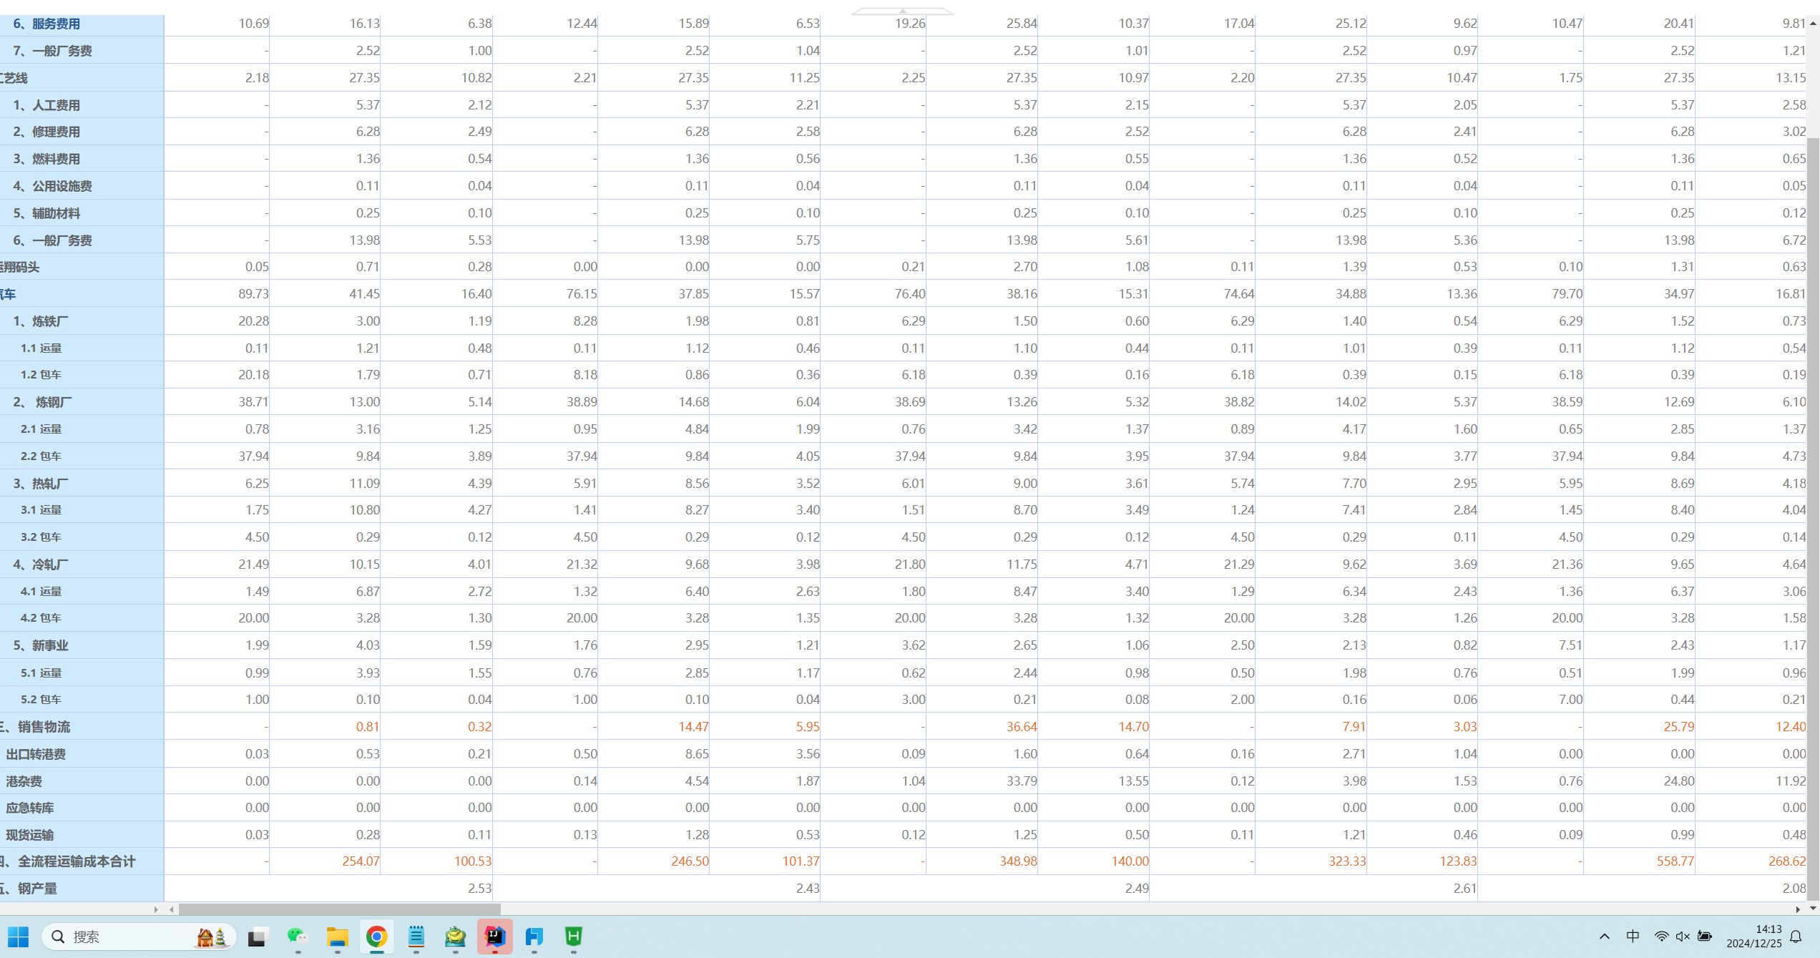The height and width of the screenshot is (958, 1820).
Task: Select the '6、一般厂务费' row header
Action: pos(82,240)
